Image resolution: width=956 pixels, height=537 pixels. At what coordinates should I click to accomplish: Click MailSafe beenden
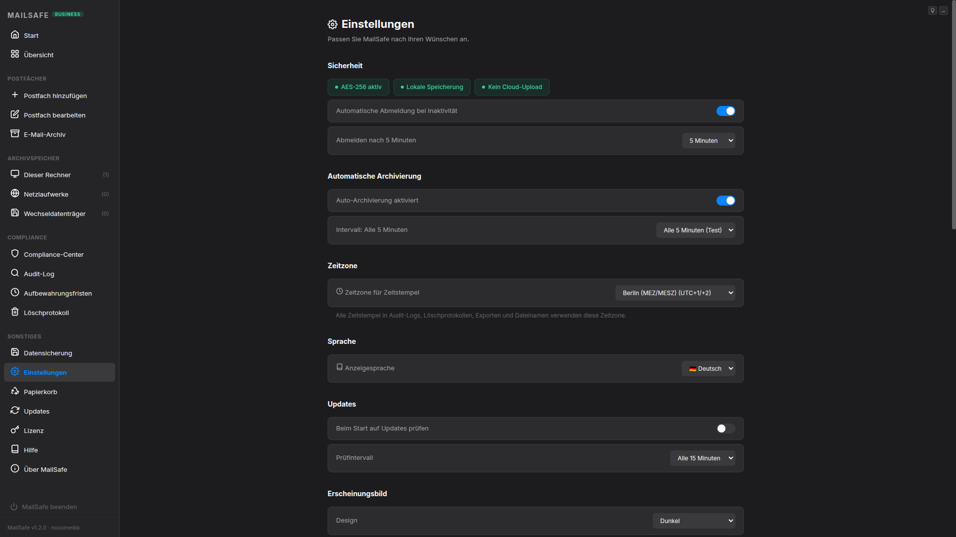[x=49, y=507]
